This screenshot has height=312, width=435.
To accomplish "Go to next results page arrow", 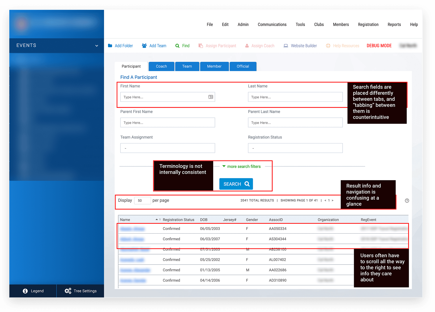I will tap(332, 200).
